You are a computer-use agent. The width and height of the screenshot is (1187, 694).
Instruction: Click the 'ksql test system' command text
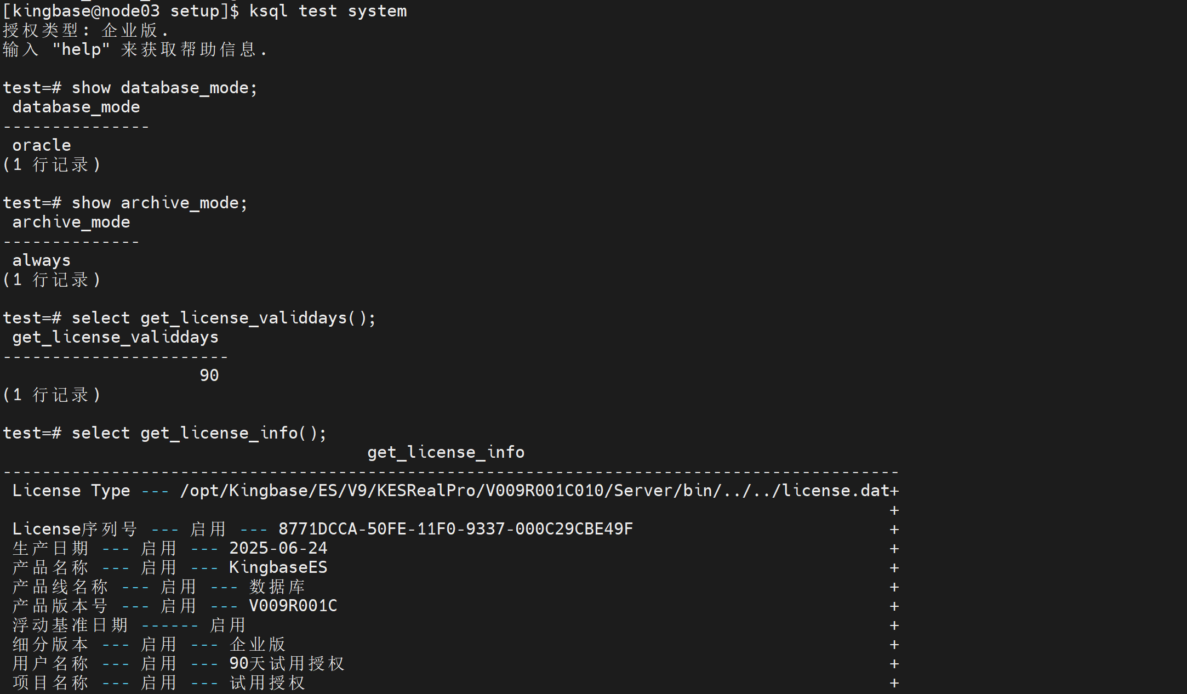click(x=328, y=11)
